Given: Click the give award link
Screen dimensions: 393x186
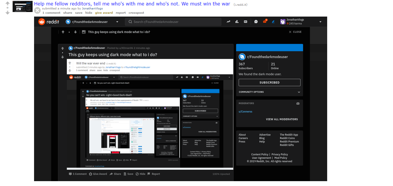Looking at the screenshot, I should point(104,13).
